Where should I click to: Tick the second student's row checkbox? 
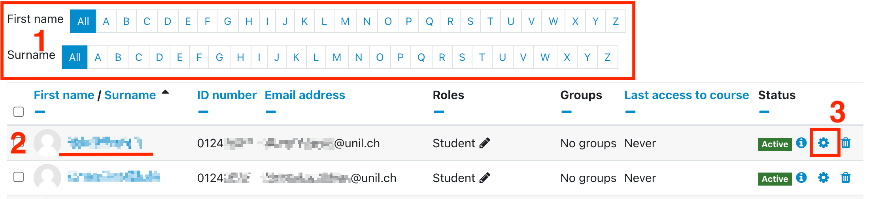(19, 177)
